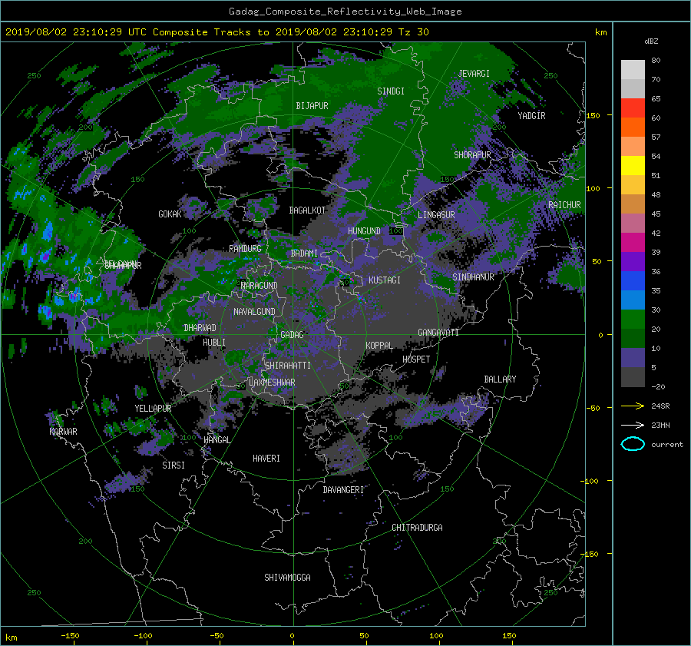Click the KARWAR city label

coord(63,432)
